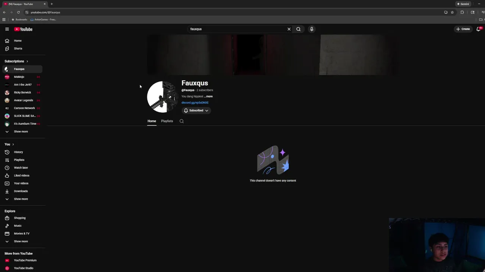Click the @Fauxqus handle text
Screen dimensions: 485x272
click(188, 90)
